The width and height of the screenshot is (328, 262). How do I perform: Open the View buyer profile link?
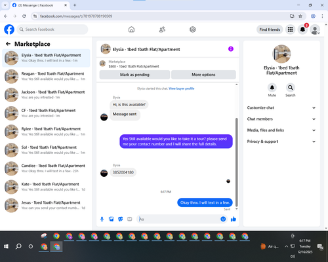182,88
